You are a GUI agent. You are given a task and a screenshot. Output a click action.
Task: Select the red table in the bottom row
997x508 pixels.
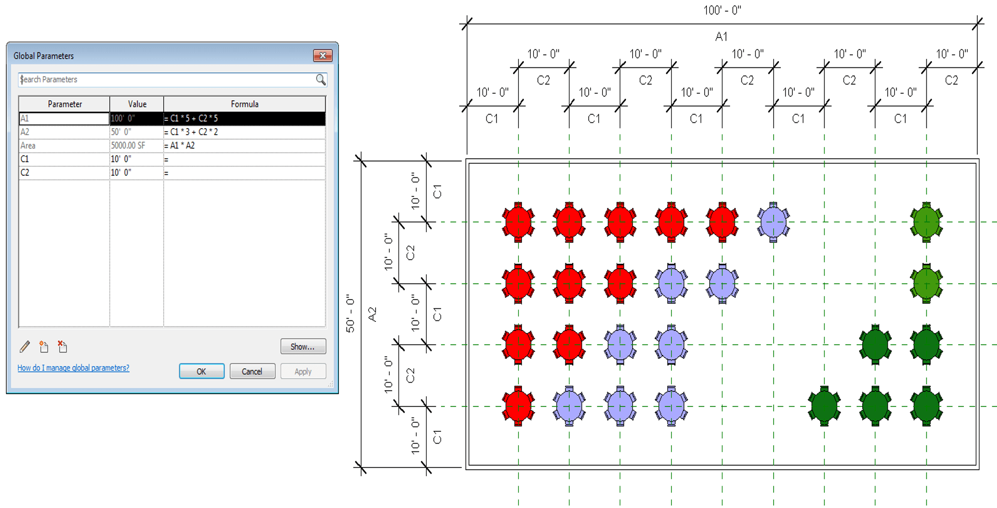coord(518,406)
